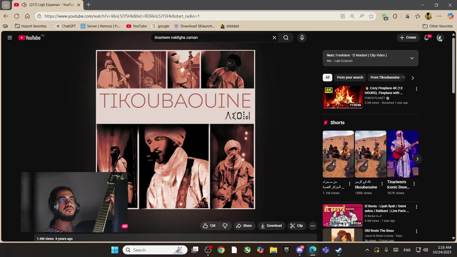The height and width of the screenshot is (257, 457).
Task: Open the Tinariwen's Iconic Short thumbnail
Action: [x=403, y=154]
